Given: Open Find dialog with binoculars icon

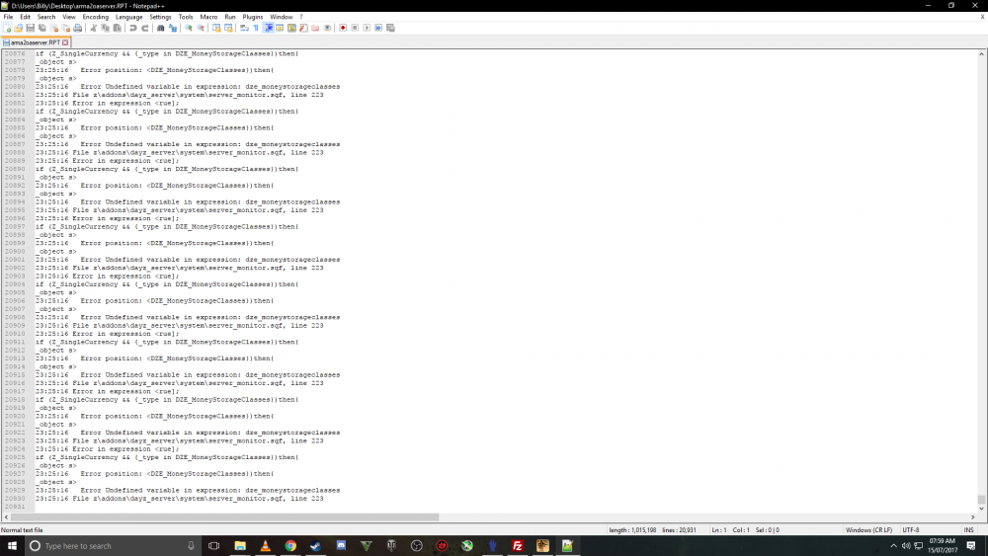Looking at the screenshot, I should tap(161, 28).
